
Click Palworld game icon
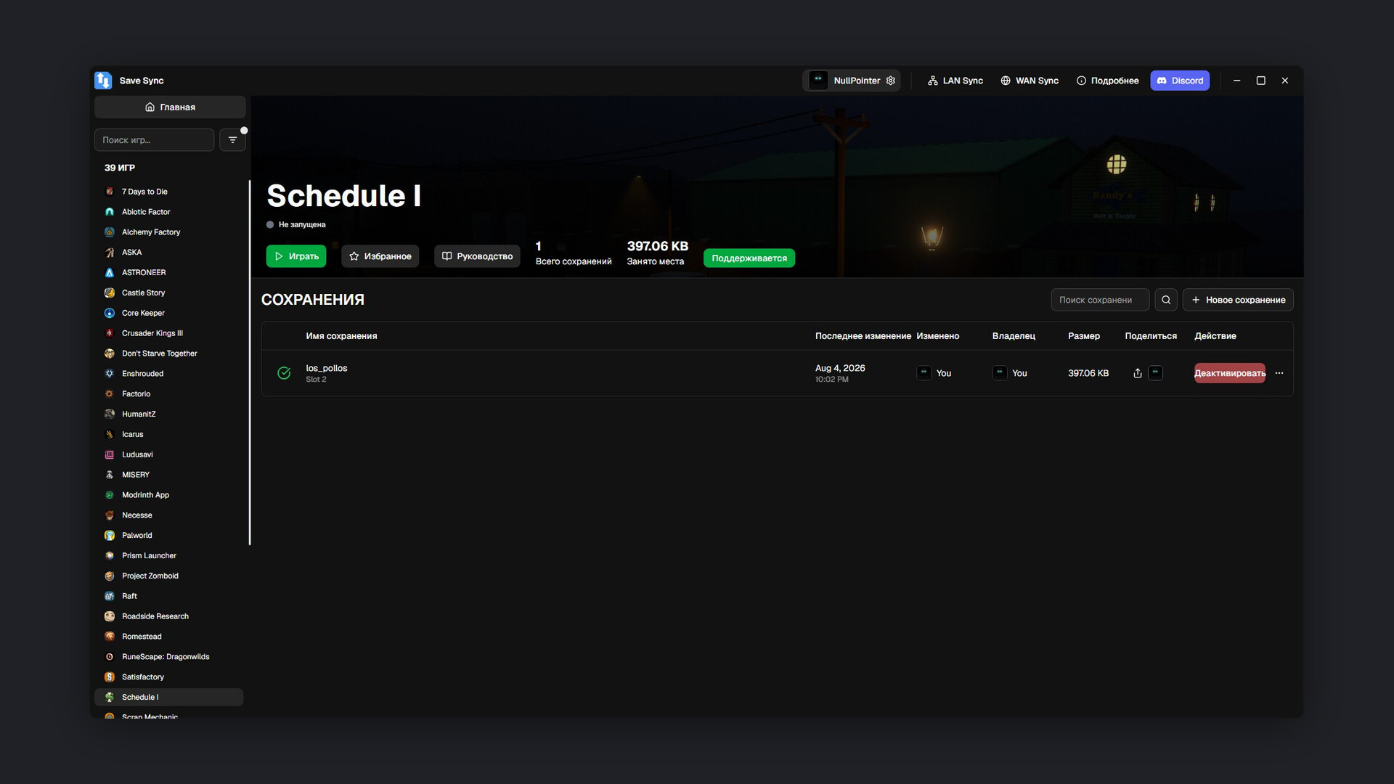110,536
